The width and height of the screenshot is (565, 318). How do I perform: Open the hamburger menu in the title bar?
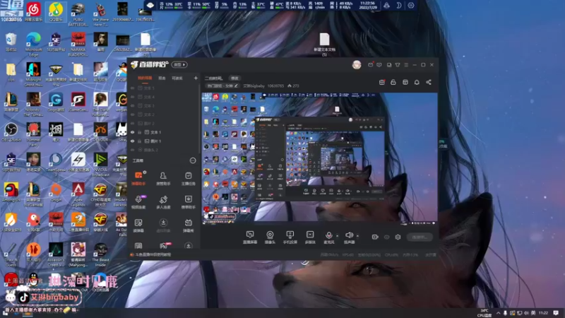[406, 65]
